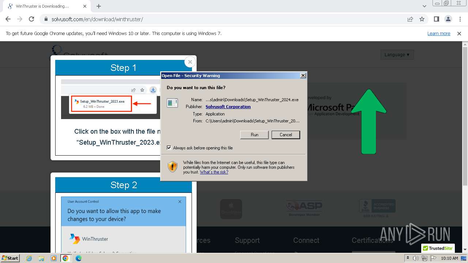Launch Internet Explorer from the taskbar
Viewport: 468px width, 263px height.
pos(29,258)
